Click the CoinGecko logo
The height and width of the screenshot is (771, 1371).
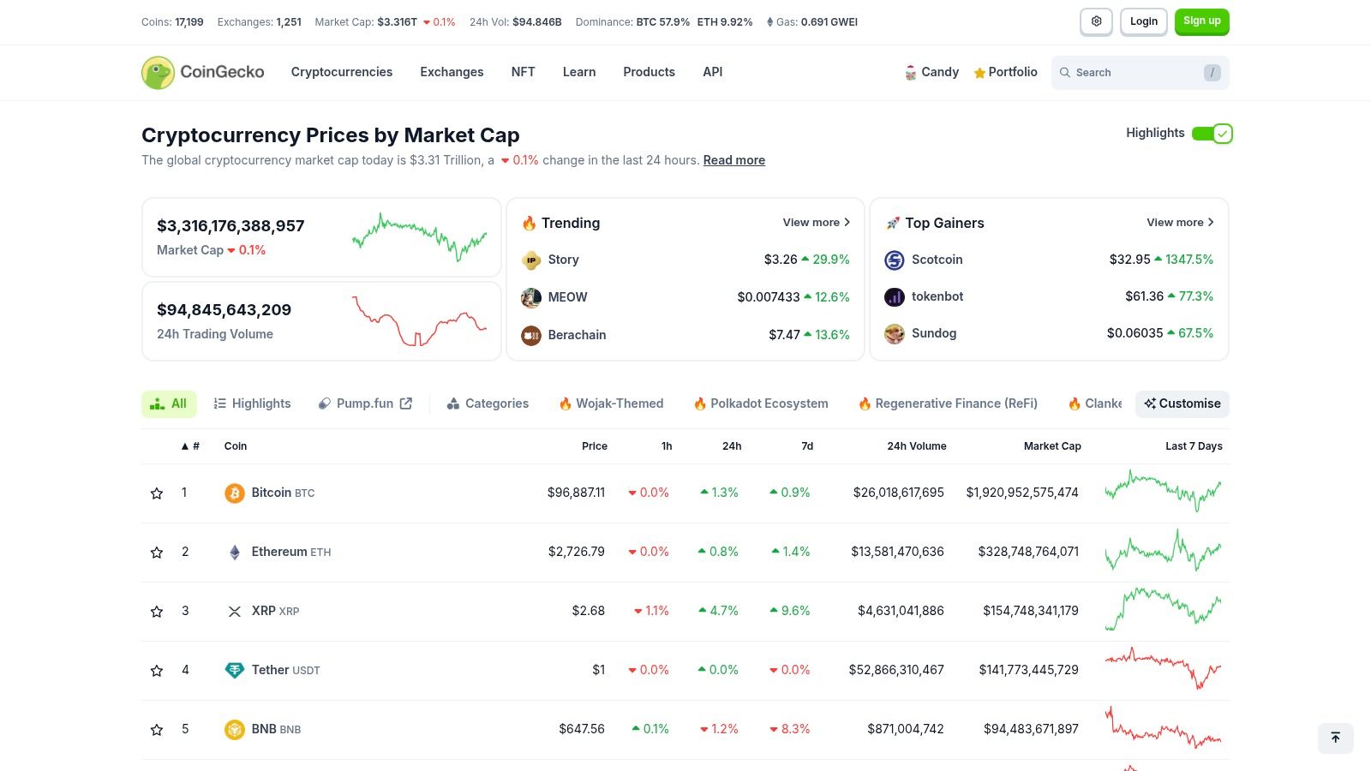(x=203, y=73)
